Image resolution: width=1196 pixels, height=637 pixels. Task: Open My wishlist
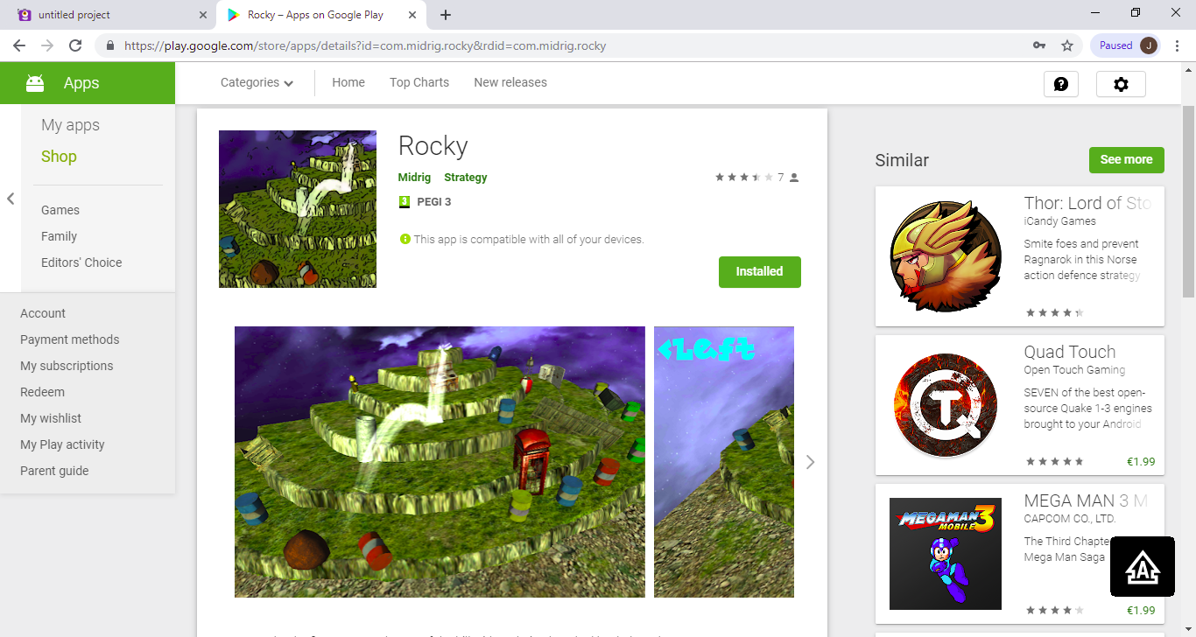(x=51, y=418)
